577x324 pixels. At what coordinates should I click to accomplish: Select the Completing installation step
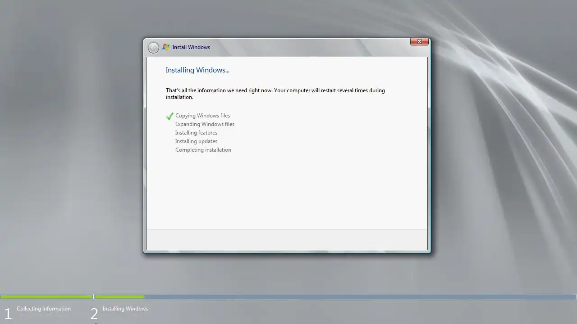click(x=203, y=150)
